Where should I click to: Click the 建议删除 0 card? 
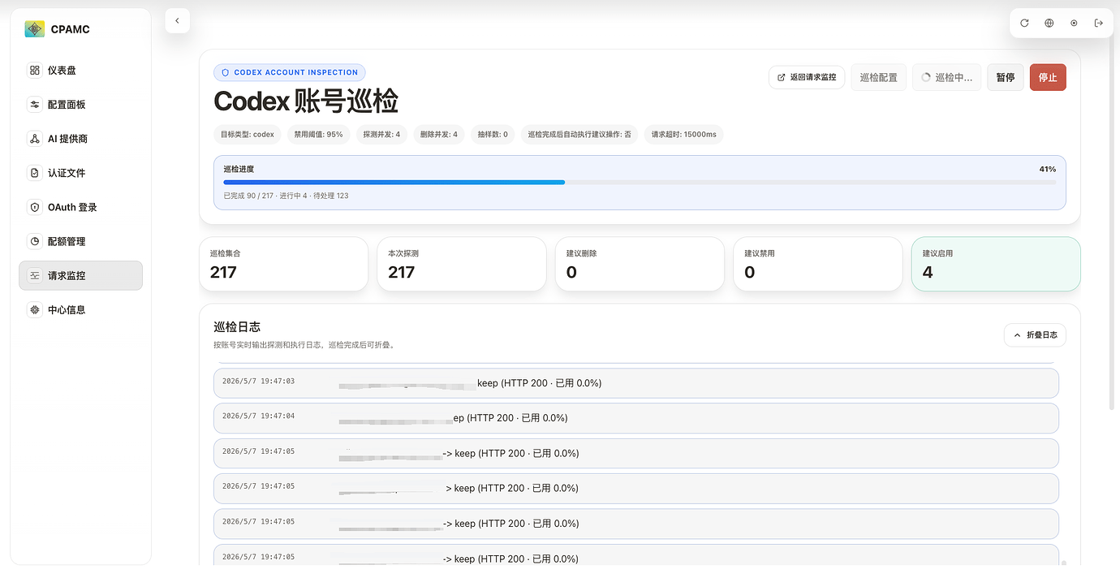[640, 264]
